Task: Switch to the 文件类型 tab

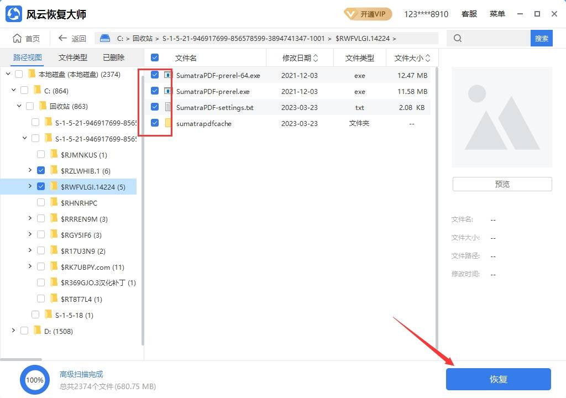Action: (73, 57)
